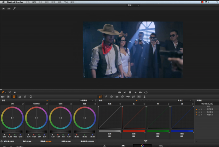The width and height of the screenshot is (219, 147).
Task: Click the auto balance icon left of 对比度
Action: (2, 141)
